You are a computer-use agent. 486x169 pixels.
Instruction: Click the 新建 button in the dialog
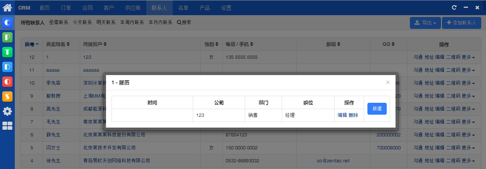tap(377, 109)
